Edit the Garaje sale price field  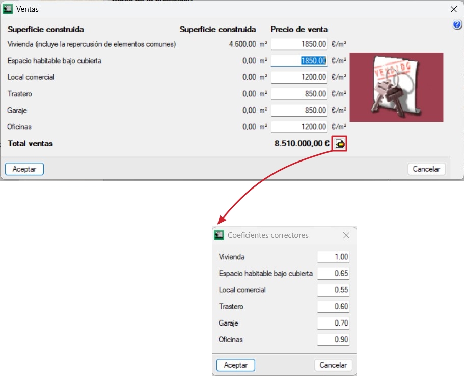tap(299, 111)
